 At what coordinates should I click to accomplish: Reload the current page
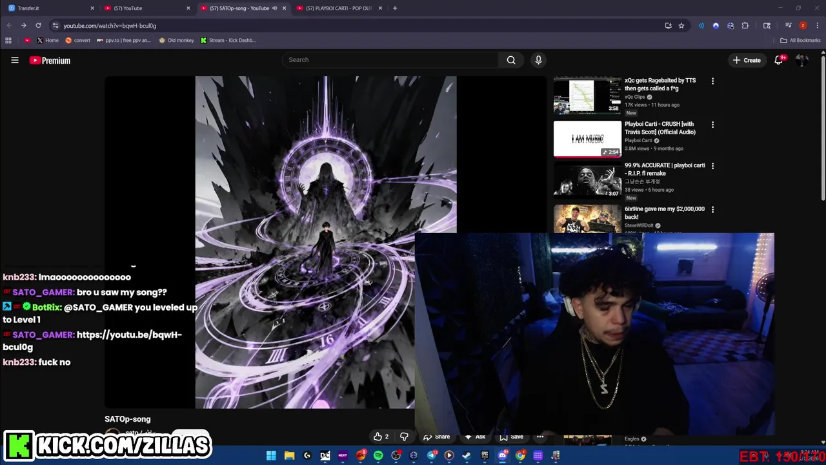point(38,26)
